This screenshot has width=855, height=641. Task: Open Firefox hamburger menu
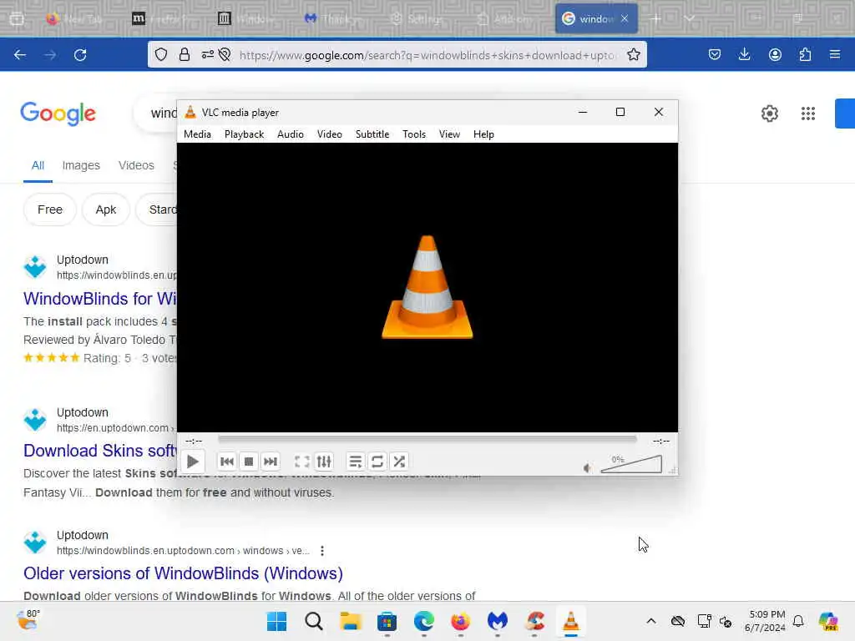835,54
